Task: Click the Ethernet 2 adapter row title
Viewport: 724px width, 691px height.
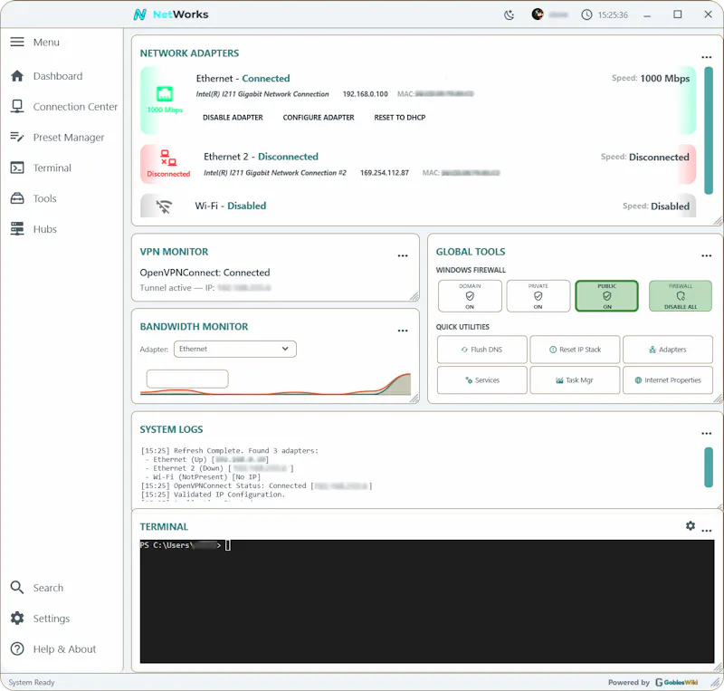Action: point(261,157)
